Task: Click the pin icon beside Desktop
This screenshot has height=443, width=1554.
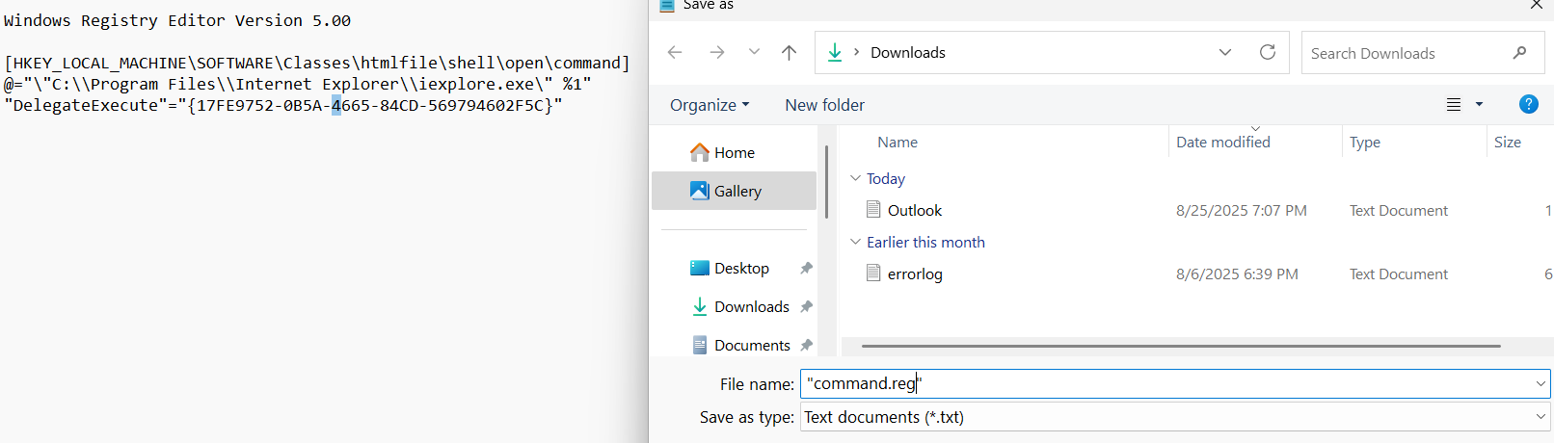Action: 806,268
